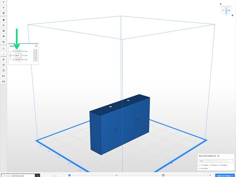This screenshot has width=236, height=177.
Task: Click the Y size input field
Action: point(18,55)
